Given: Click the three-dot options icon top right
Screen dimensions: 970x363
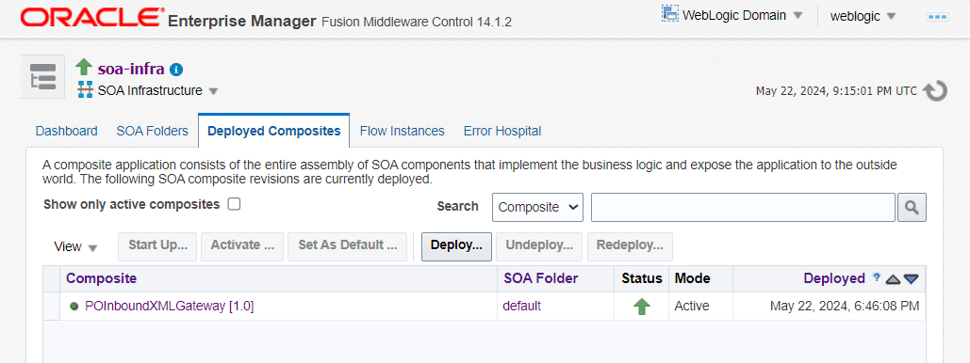Looking at the screenshot, I should coord(937,17).
